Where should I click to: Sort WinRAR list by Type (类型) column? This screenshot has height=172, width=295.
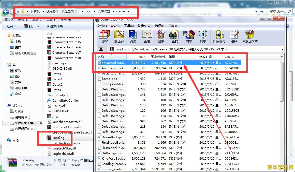(x=183, y=57)
